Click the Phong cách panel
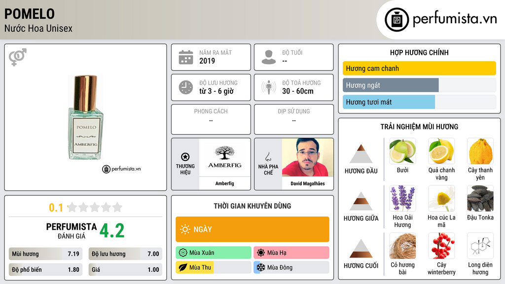This screenshot has width=505, height=284. [211, 119]
